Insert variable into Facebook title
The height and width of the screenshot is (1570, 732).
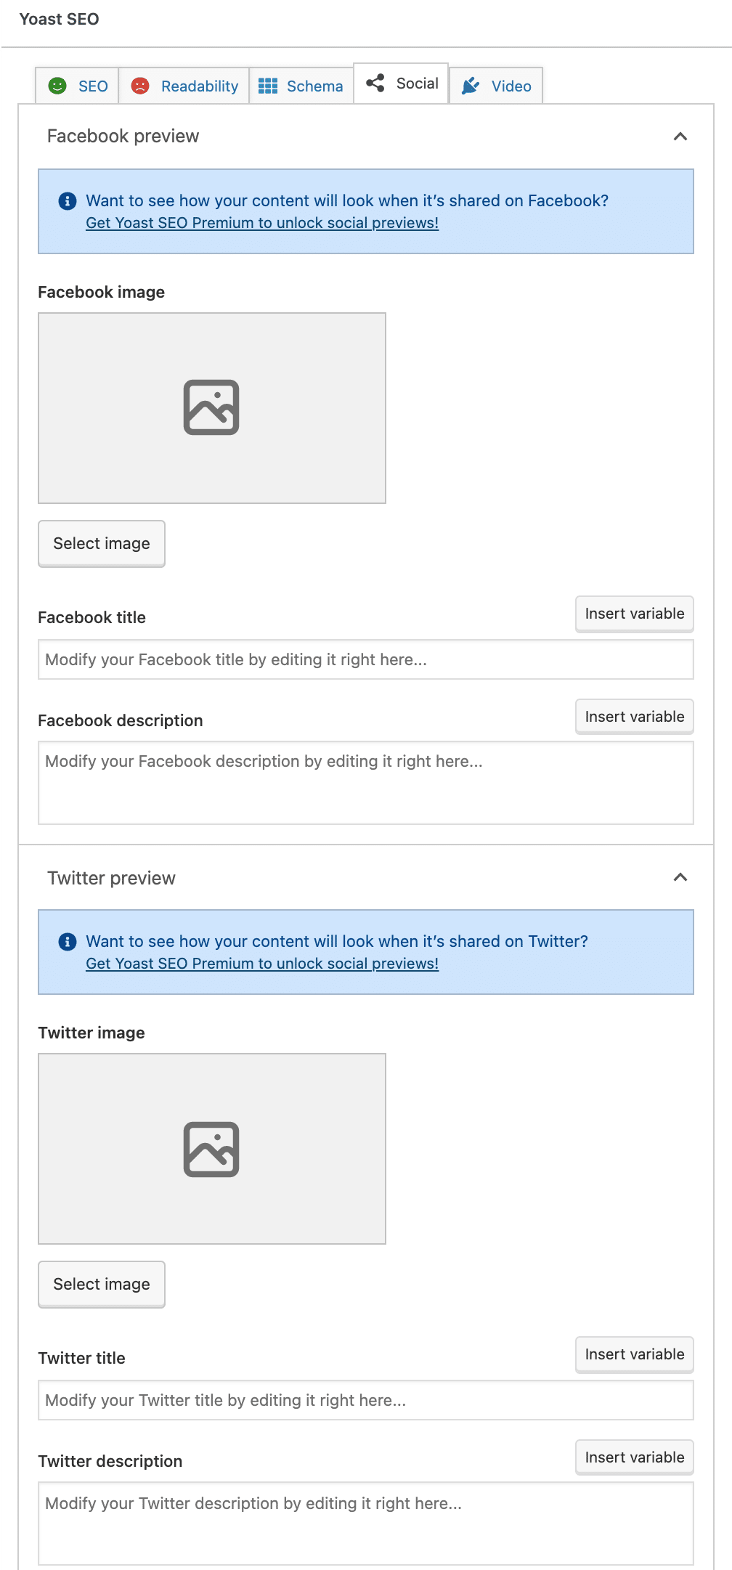click(x=633, y=614)
